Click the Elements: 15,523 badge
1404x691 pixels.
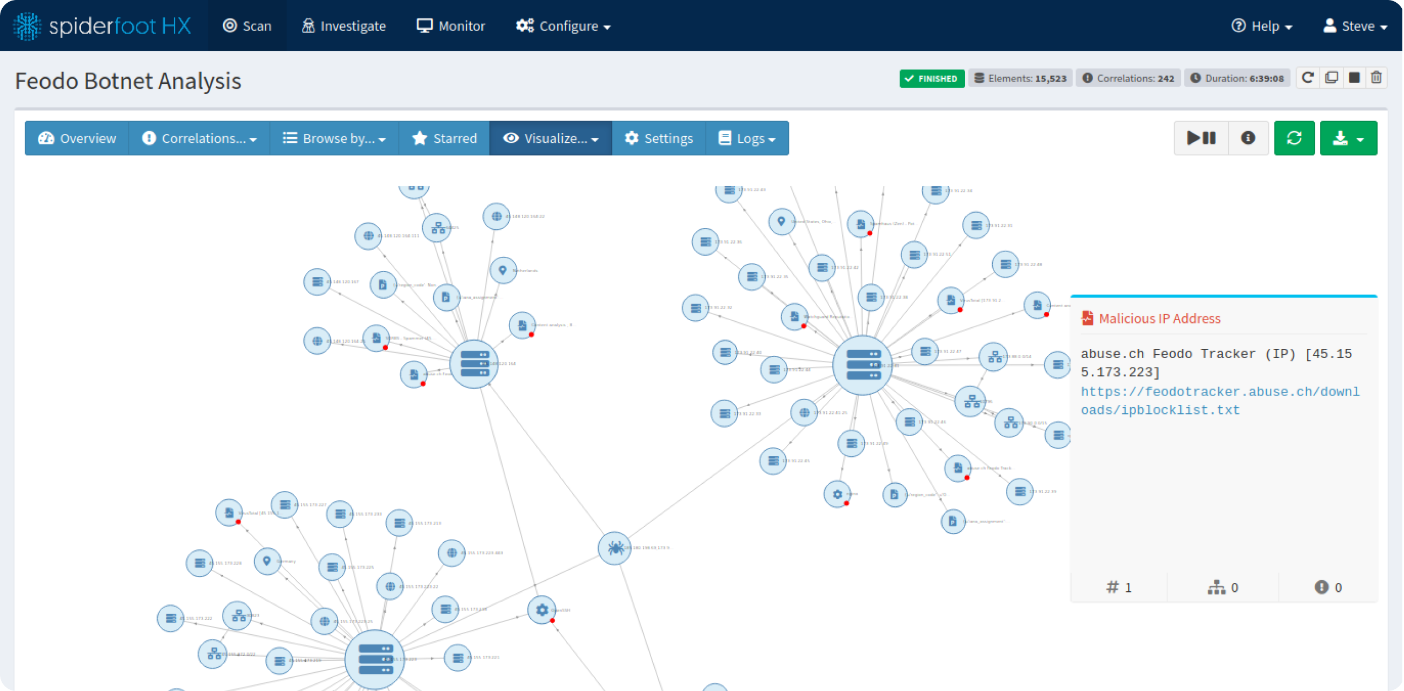1020,79
